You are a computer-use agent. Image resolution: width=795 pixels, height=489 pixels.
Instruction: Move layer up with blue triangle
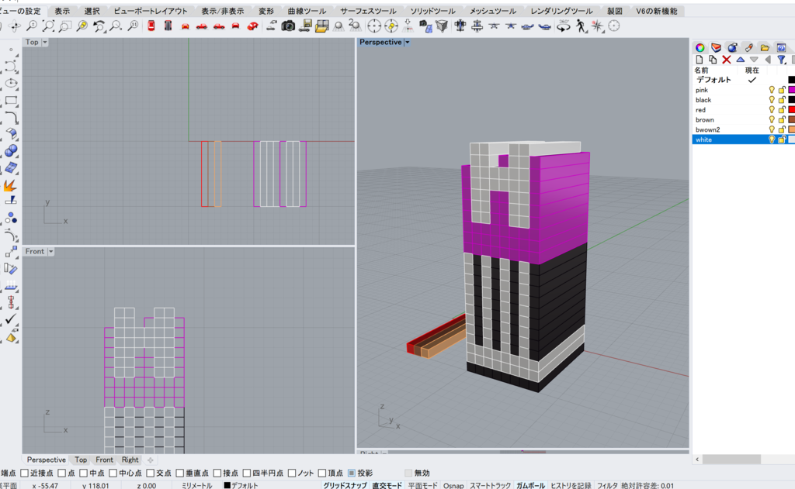point(740,60)
